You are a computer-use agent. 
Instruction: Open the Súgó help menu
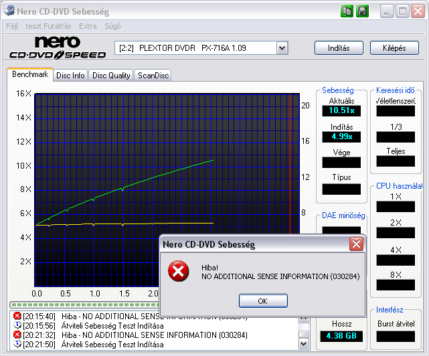tap(112, 26)
